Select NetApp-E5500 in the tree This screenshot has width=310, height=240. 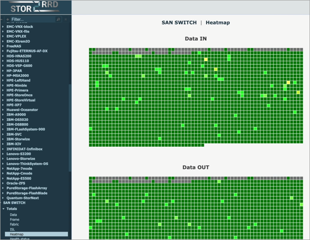(x=19, y=178)
